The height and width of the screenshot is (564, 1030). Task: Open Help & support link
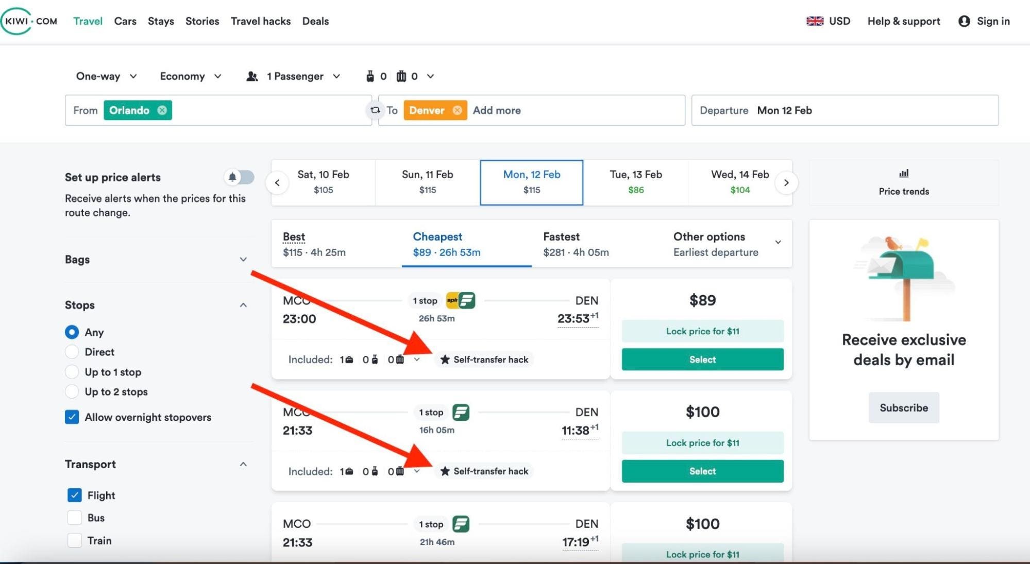904,21
